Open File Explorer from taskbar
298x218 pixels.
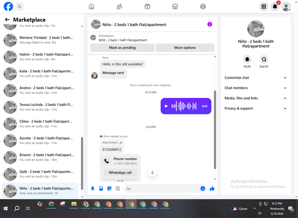(x=74, y=204)
